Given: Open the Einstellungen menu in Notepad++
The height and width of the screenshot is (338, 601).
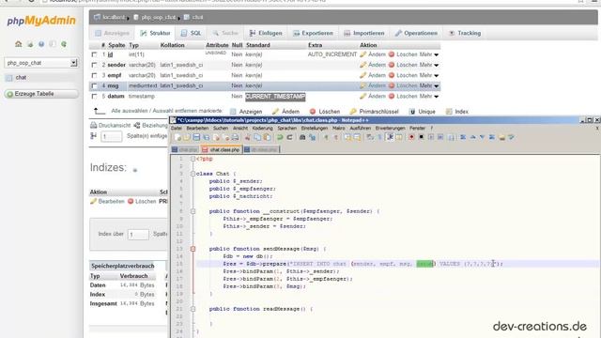Looking at the screenshot, I should [315, 128].
